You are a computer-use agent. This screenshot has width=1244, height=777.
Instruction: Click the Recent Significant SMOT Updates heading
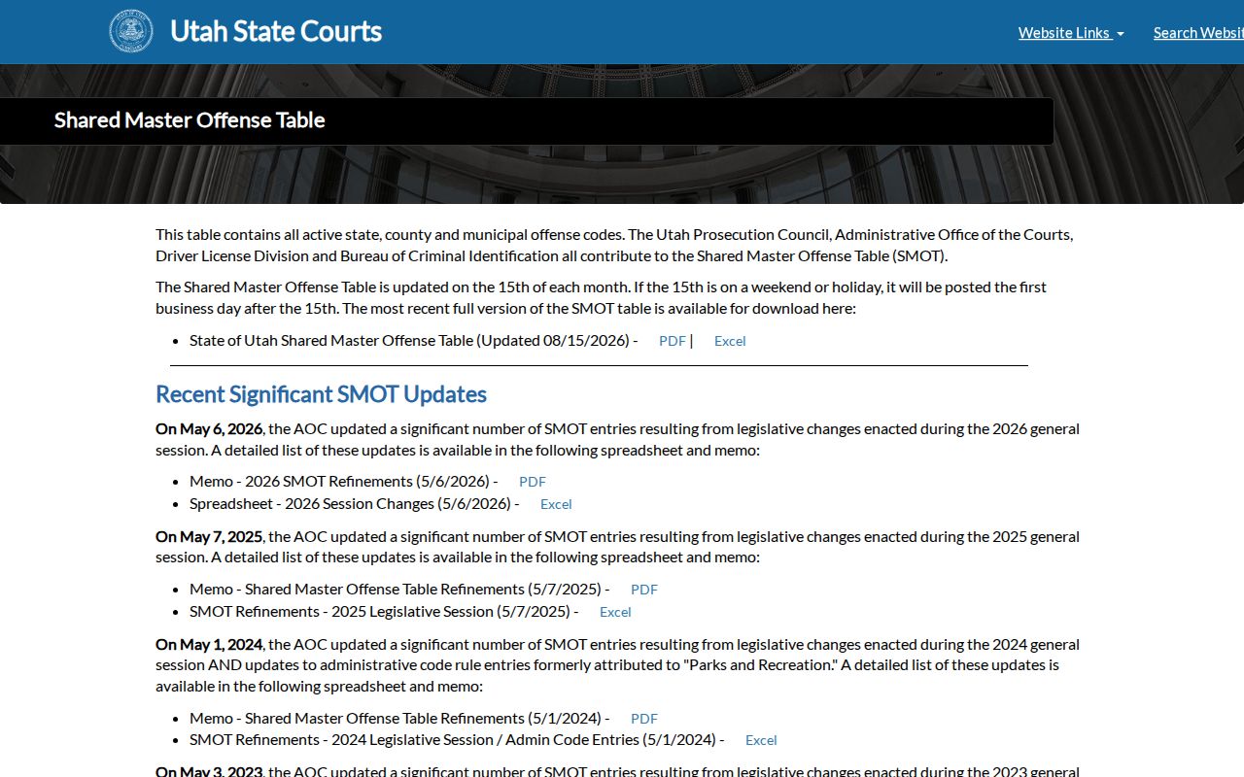(321, 394)
